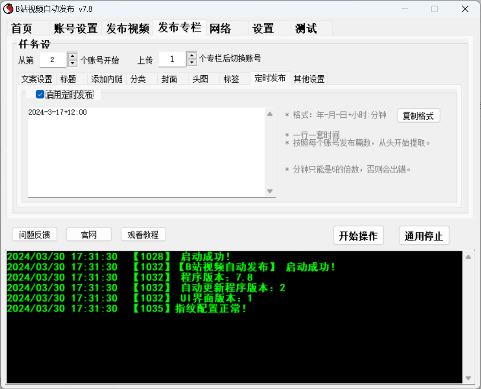Switch to the 账号设置 tab
The width and height of the screenshot is (481, 389).
[x=76, y=29]
